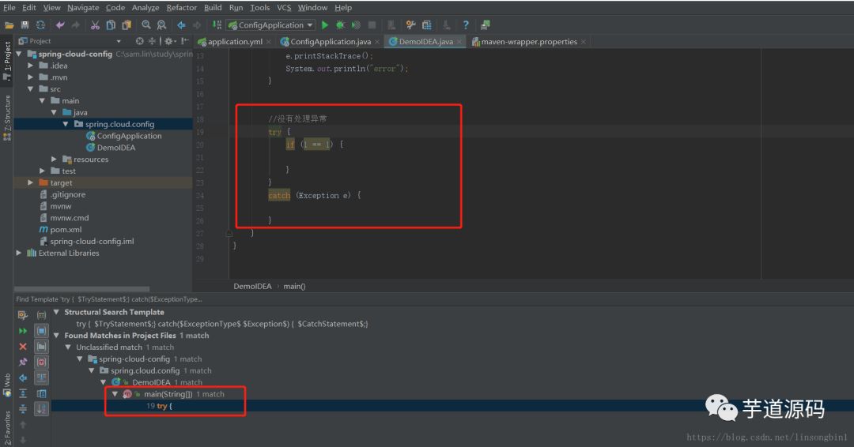This screenshot has height=447, width=854.
Task: Click the Undo arrow icon
Action: click(60, 25)
